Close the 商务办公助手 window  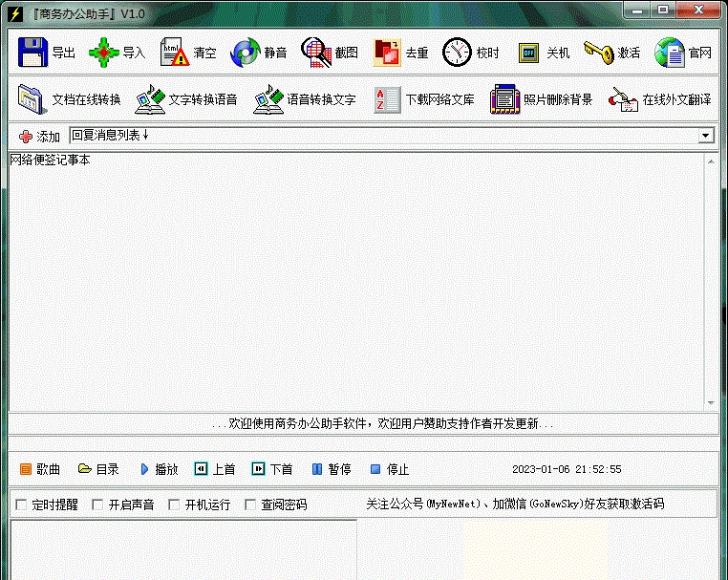point(698,10)
